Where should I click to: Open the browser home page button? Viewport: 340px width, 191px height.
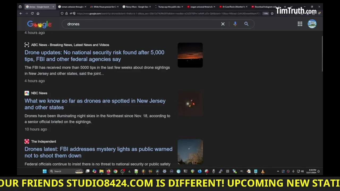point(38,13)
